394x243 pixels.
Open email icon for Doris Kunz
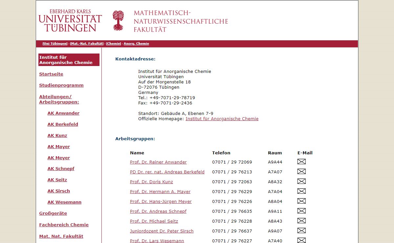(301, 181)
